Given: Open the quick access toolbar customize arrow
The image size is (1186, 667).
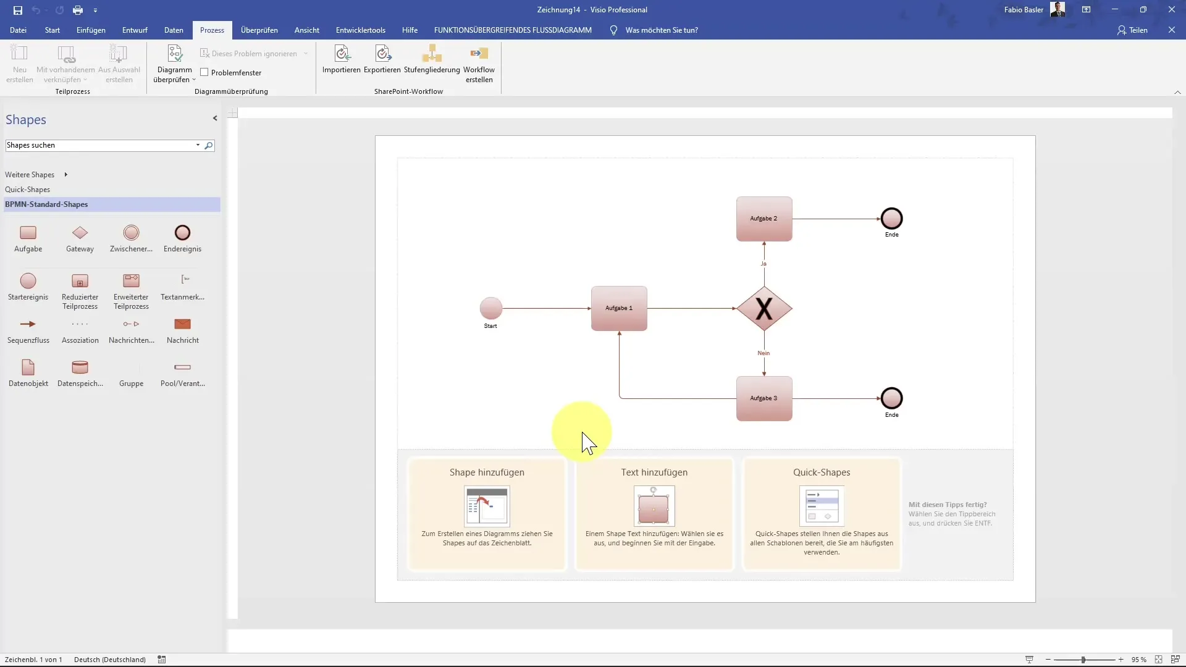Looking at the screenshot, I should click(95, 10).
